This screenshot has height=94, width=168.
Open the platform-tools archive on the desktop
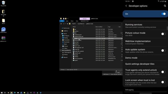coord(3,39)
